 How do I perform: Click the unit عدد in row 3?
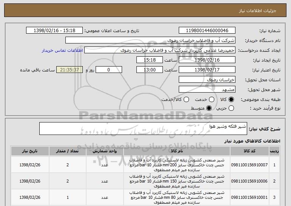point(105,198)
